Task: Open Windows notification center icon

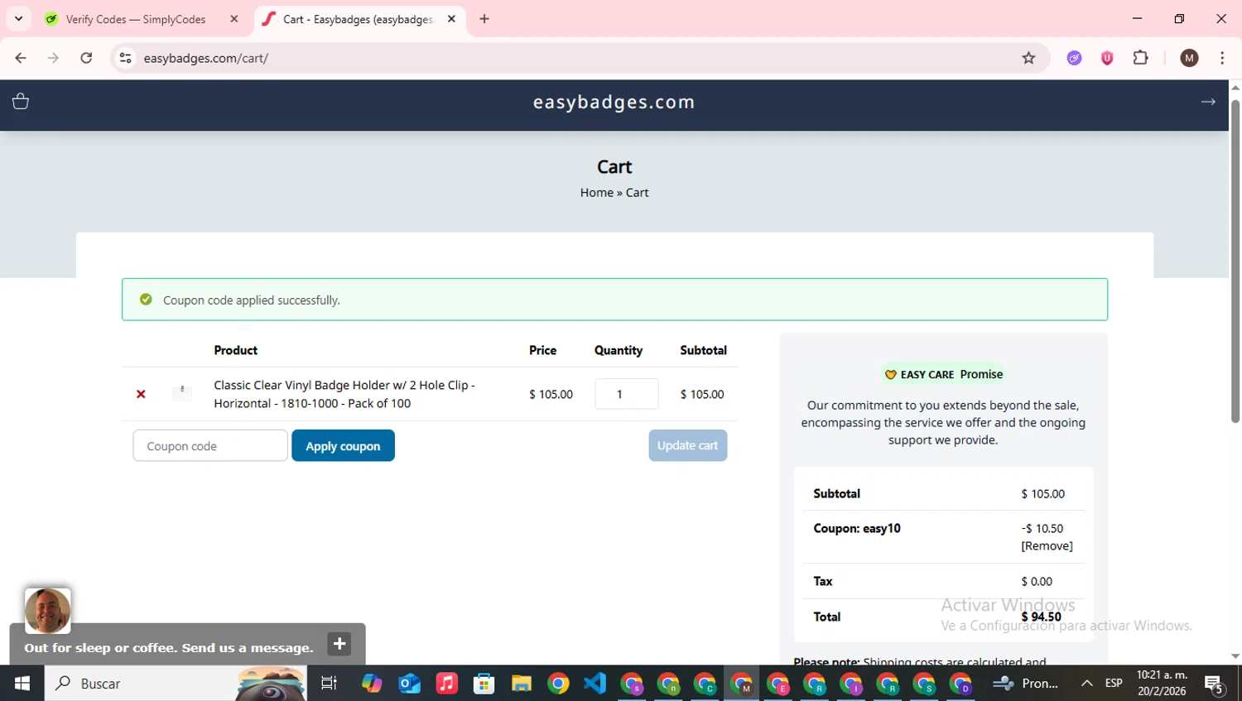Action: pos(1215,684)
